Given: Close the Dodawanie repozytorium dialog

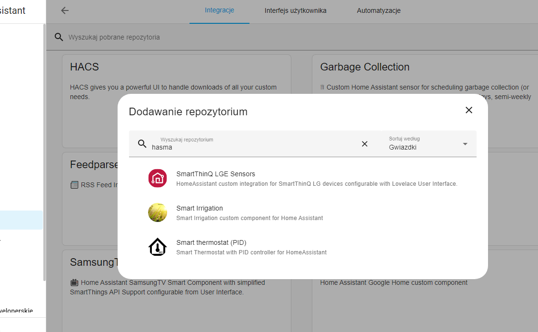Looking at the screenshot, I should pyautogui.click(x=468, y=110).
